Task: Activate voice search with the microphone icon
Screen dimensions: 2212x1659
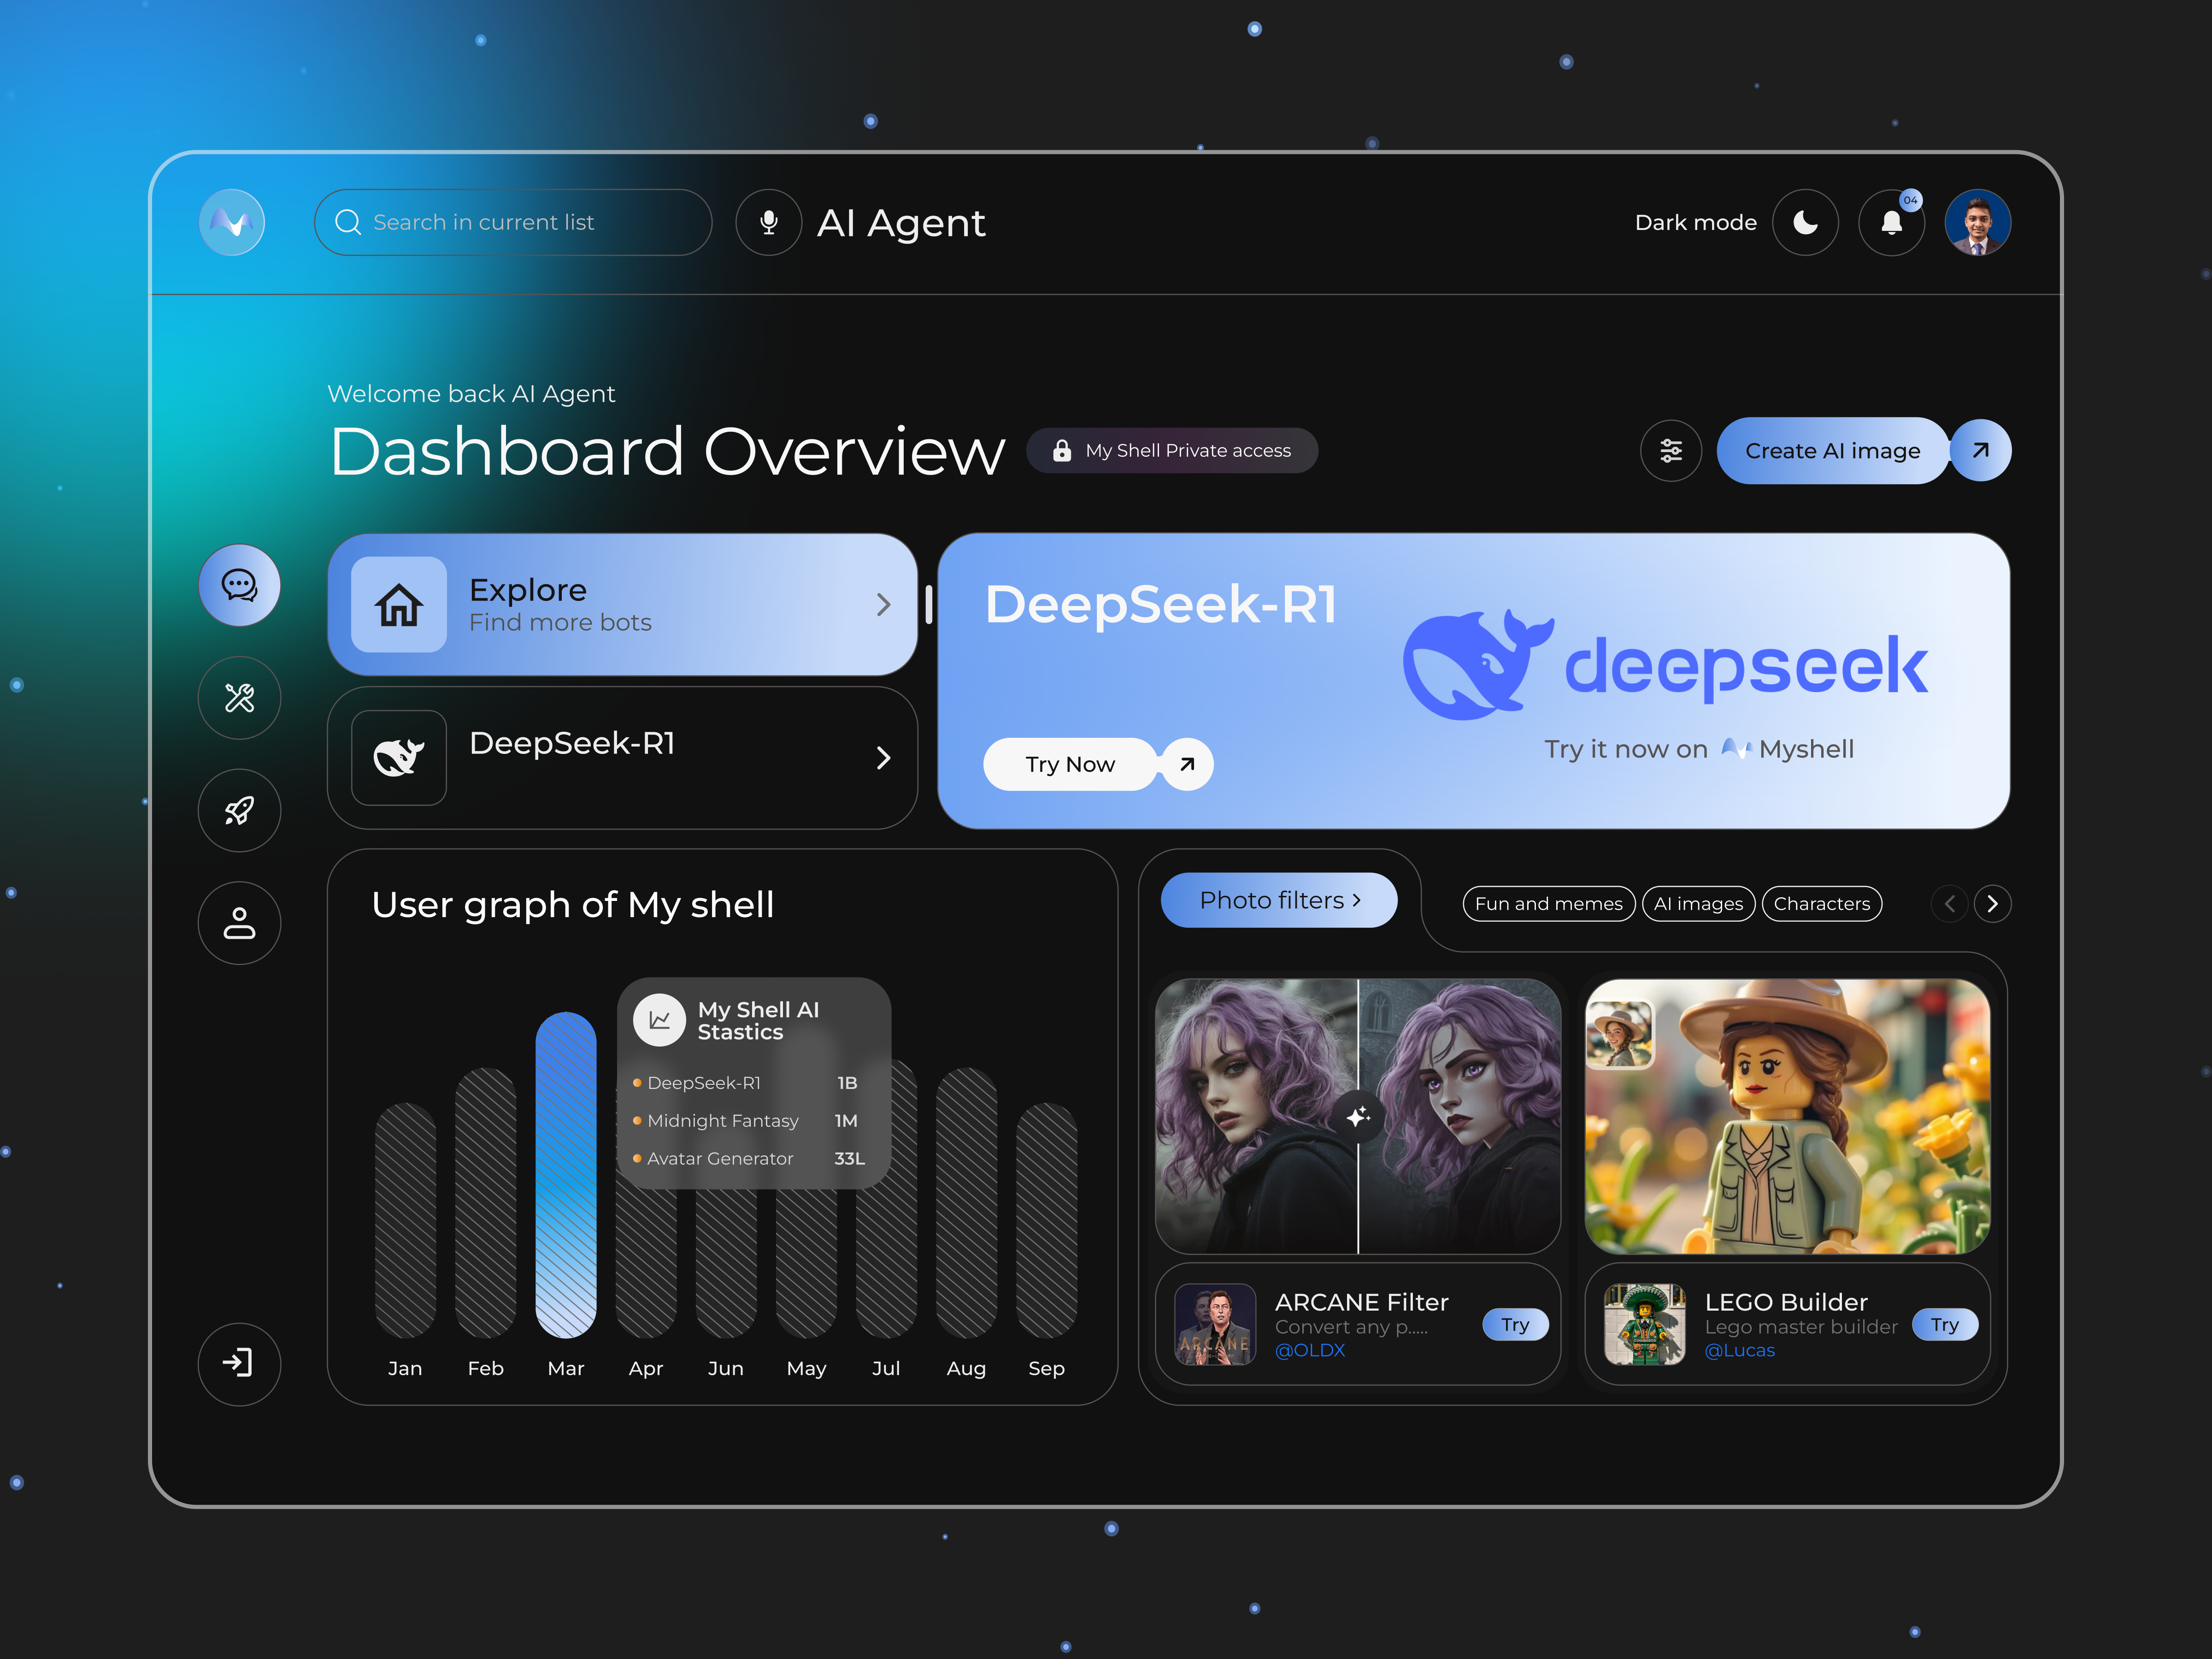Action: 768,222
